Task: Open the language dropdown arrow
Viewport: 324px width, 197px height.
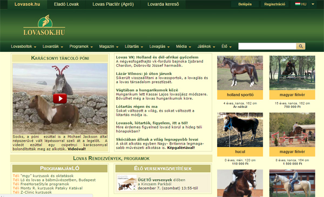Action: [313, 4]
